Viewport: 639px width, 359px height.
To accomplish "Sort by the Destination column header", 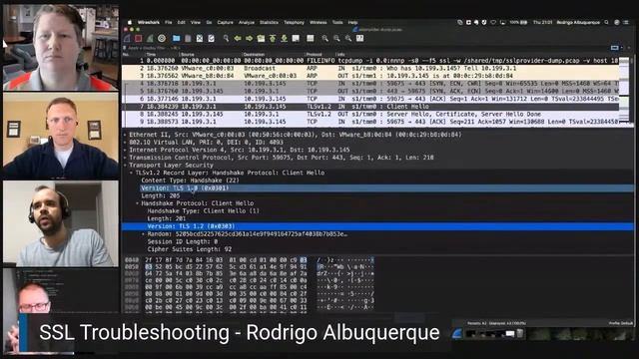I will [x=274, y=54].
